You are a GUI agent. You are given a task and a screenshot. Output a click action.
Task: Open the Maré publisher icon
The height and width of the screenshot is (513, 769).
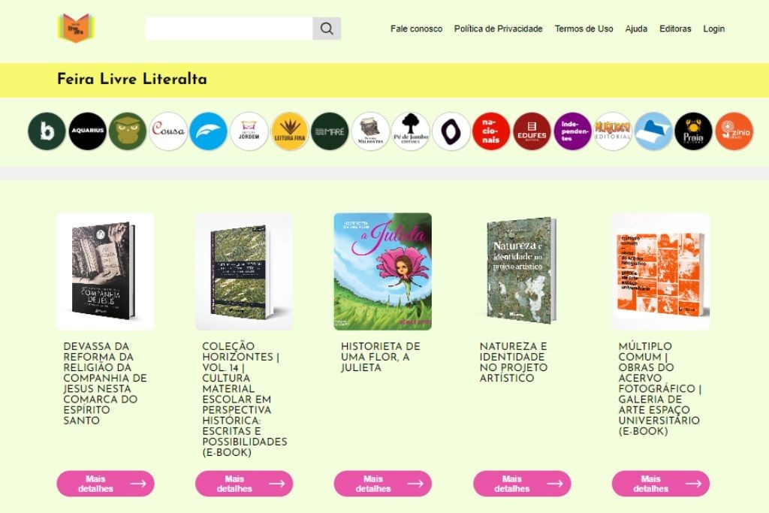click(x=330, y=131)
